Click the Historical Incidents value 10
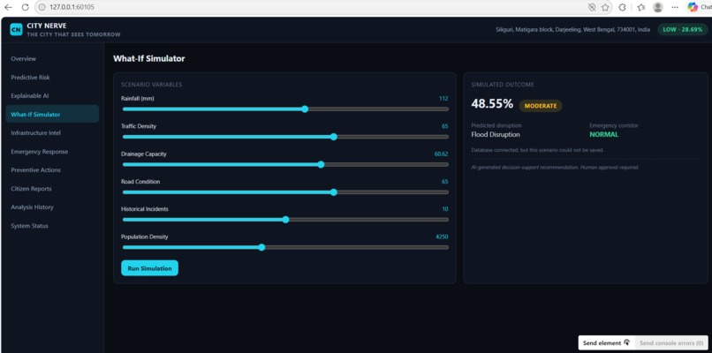 (445, 209)
